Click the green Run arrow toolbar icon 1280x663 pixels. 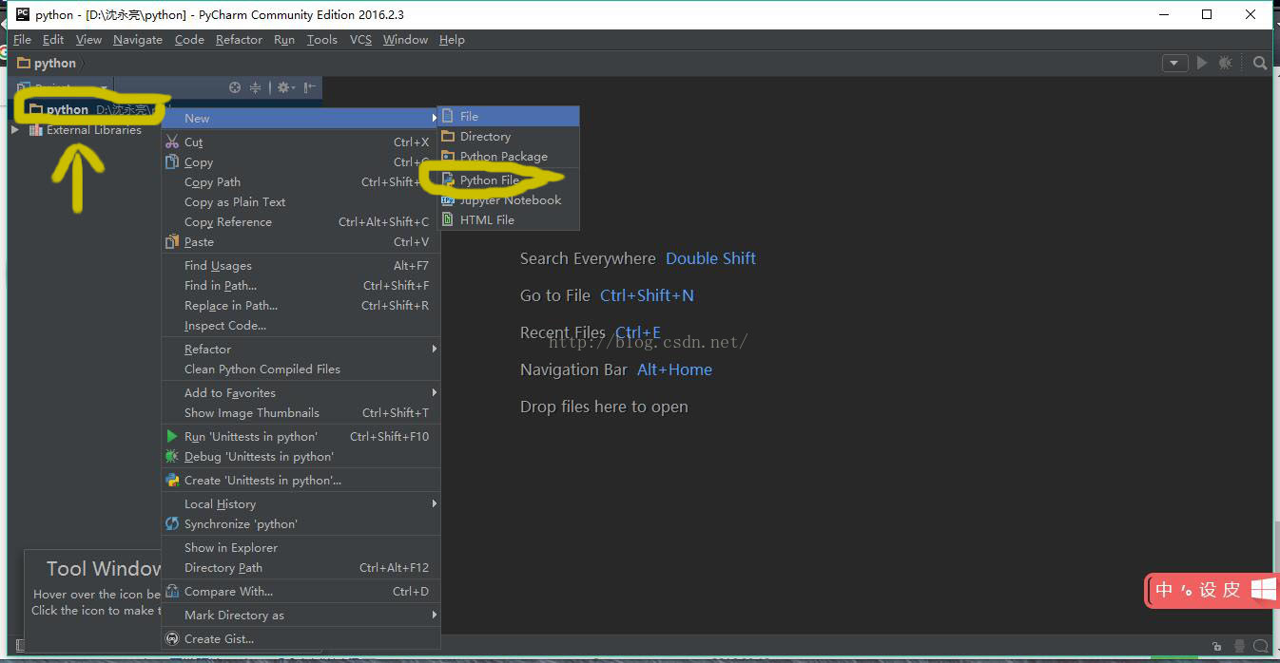(x=1202, y=63)
